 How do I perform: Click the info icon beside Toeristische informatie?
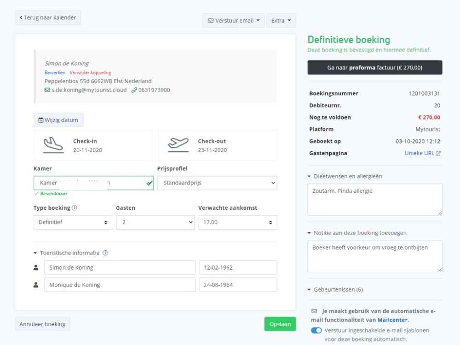pyautogui.click(x=105, y=253)
